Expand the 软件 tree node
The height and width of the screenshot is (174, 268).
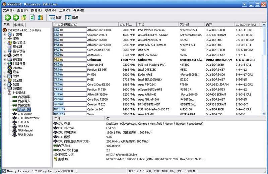click(5, 76)
